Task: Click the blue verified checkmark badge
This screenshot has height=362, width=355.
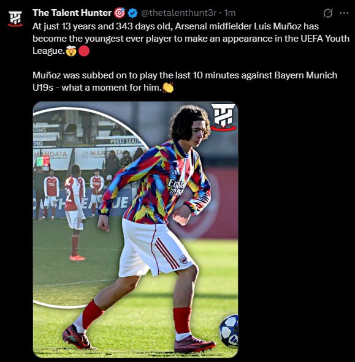Action: tap(132, 13)
